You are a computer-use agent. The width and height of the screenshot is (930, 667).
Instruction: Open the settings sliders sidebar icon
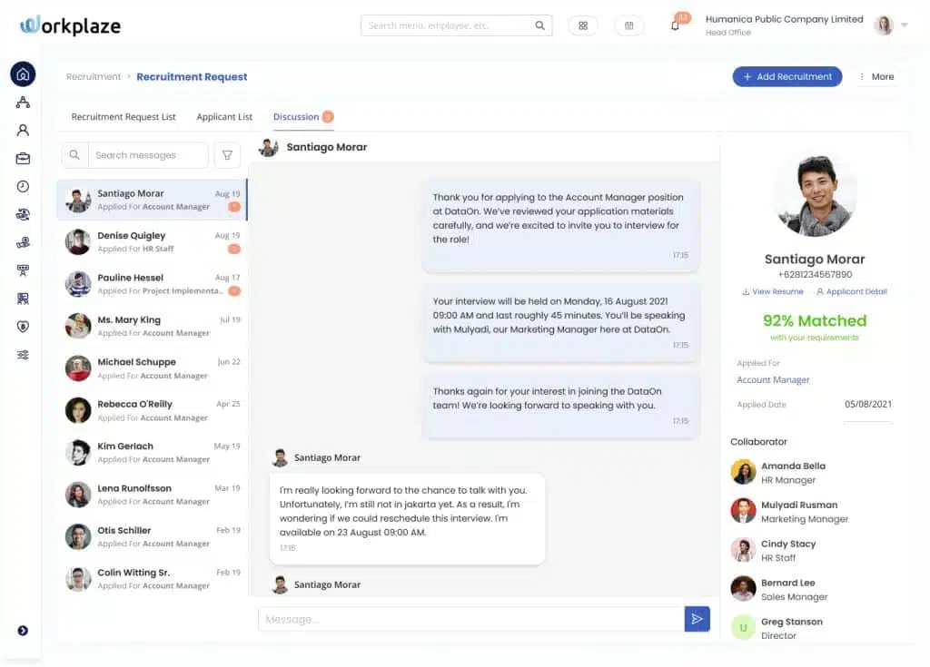(x=23, y=355)
